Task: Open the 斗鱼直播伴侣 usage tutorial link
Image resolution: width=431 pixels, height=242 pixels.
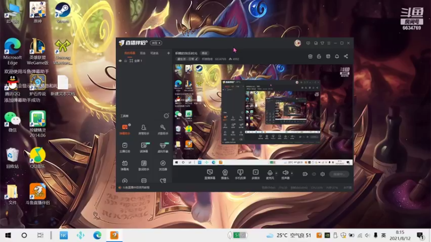Action: click(x=136, y=187)
